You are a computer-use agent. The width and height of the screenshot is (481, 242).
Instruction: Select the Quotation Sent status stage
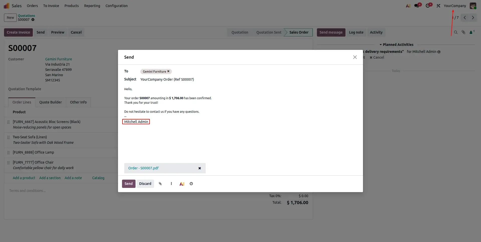point(269,32)
